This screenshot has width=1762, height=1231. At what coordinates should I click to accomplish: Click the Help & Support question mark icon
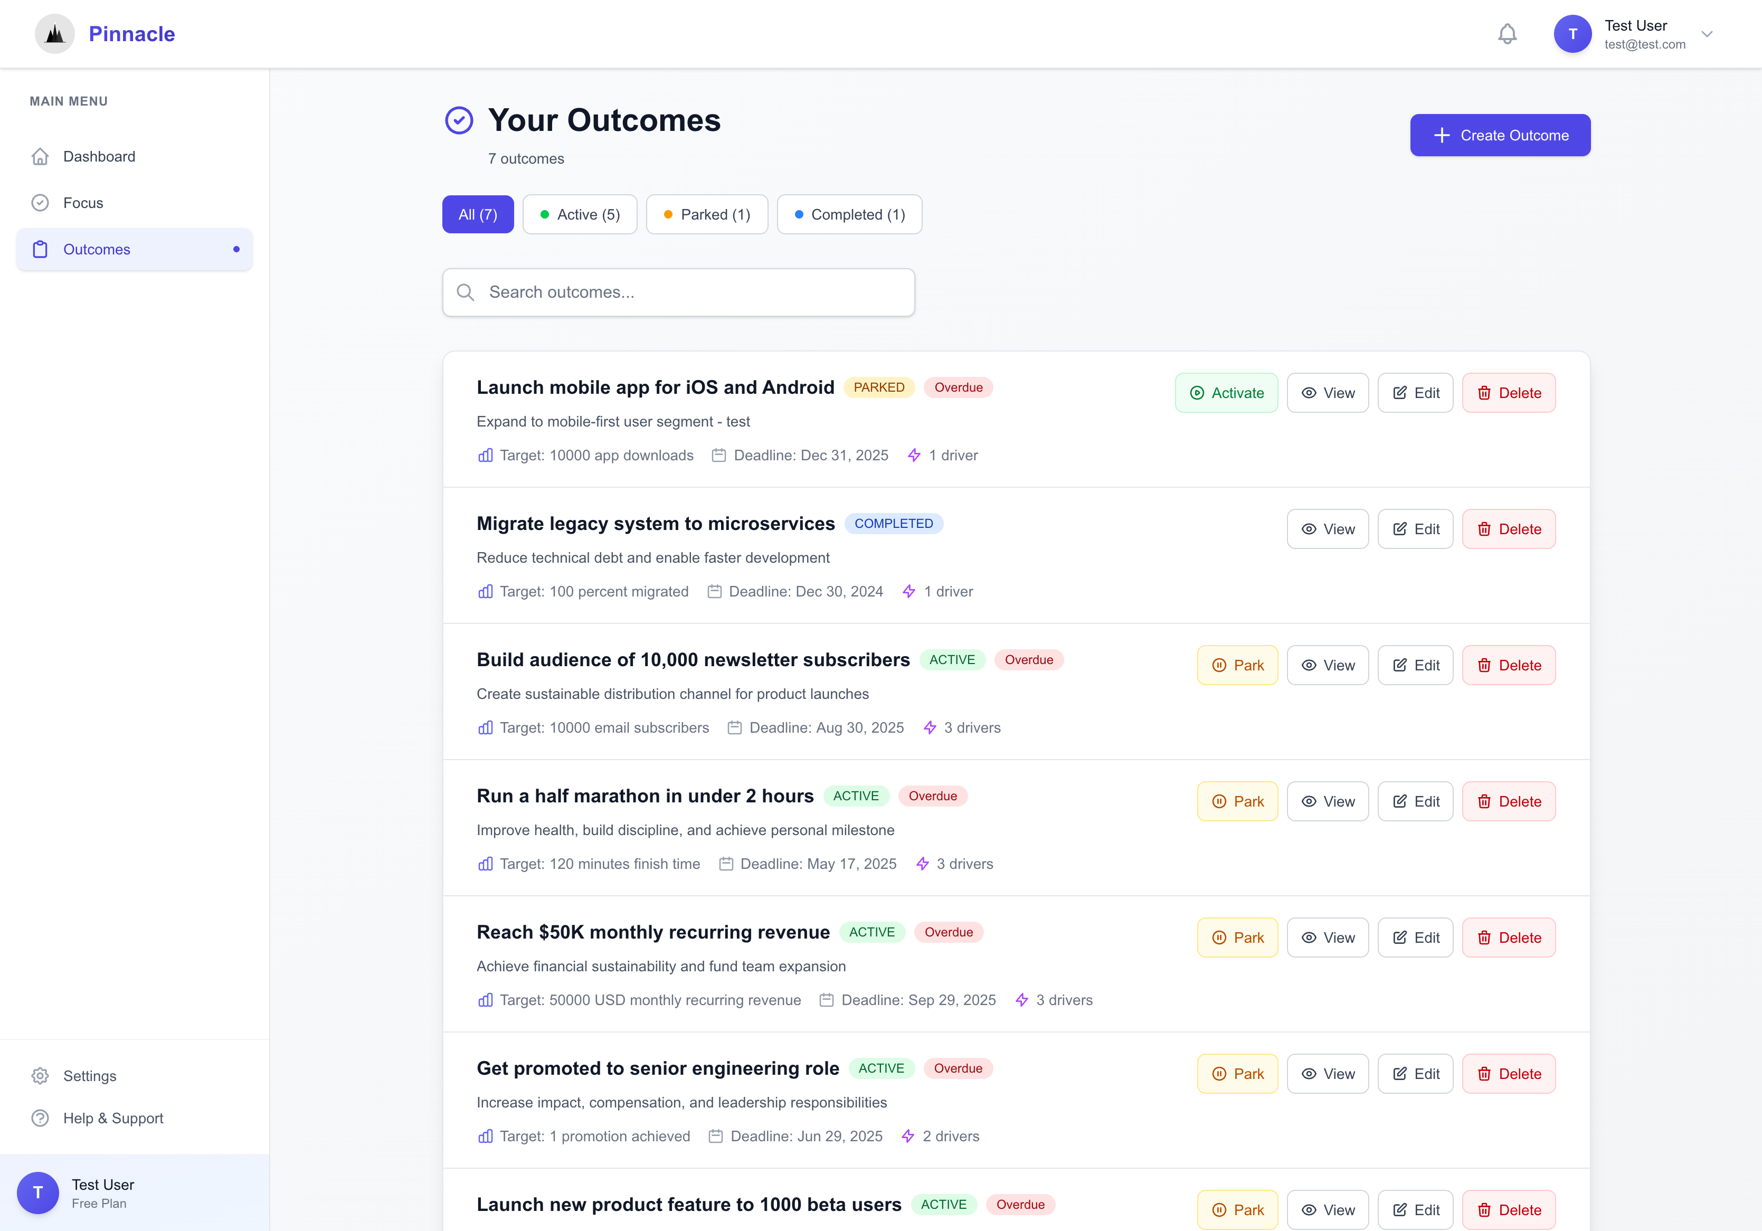tap(41, 1118)
